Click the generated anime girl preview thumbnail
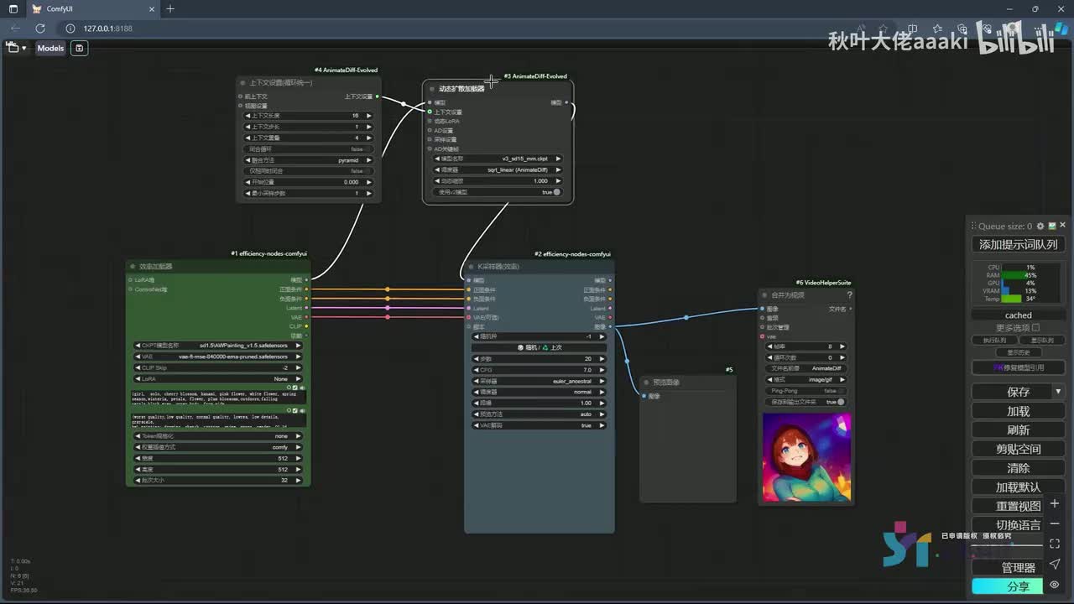The width and height of the screenshot is (1074, 604). click(x=806, y=457)
